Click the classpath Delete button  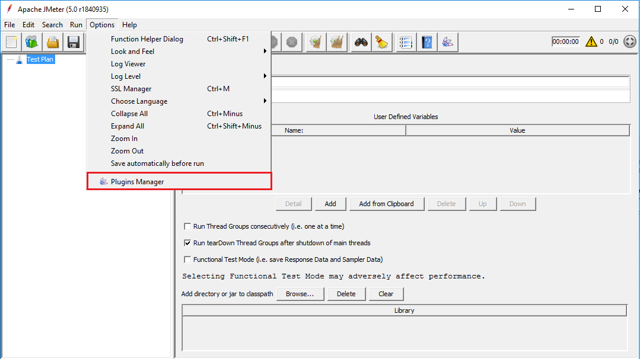tap(346, 294)
